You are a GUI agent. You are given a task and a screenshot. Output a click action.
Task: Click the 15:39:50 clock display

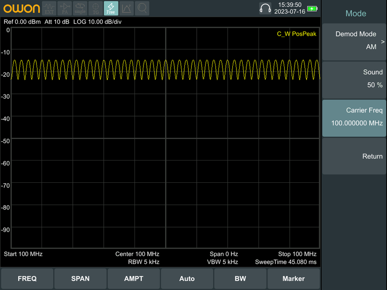click(x=290, y=4)
